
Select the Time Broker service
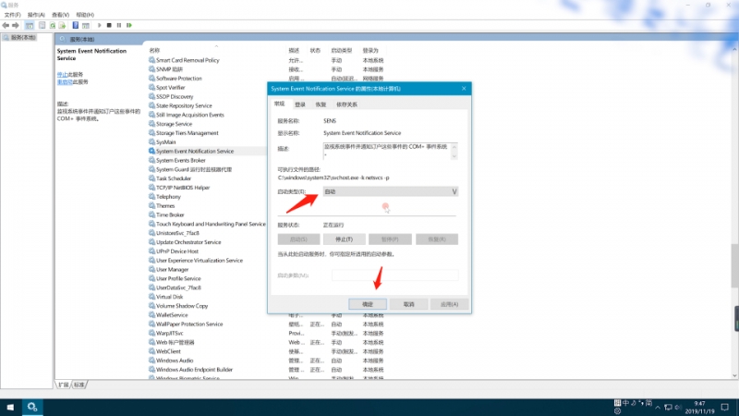[170, 215]
